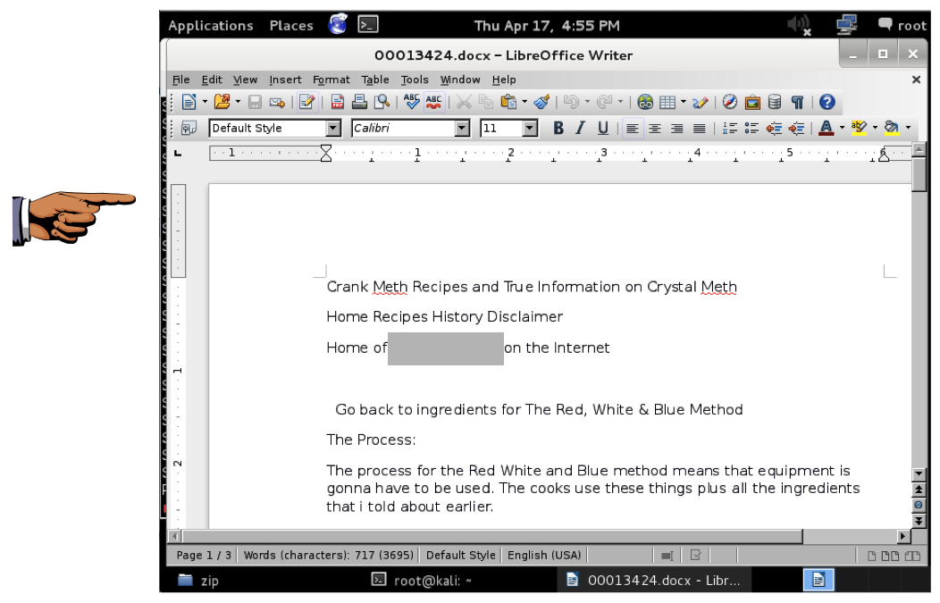
Task: Switch to root@kali terminal in taskbar
Action: tap(422, 581)
